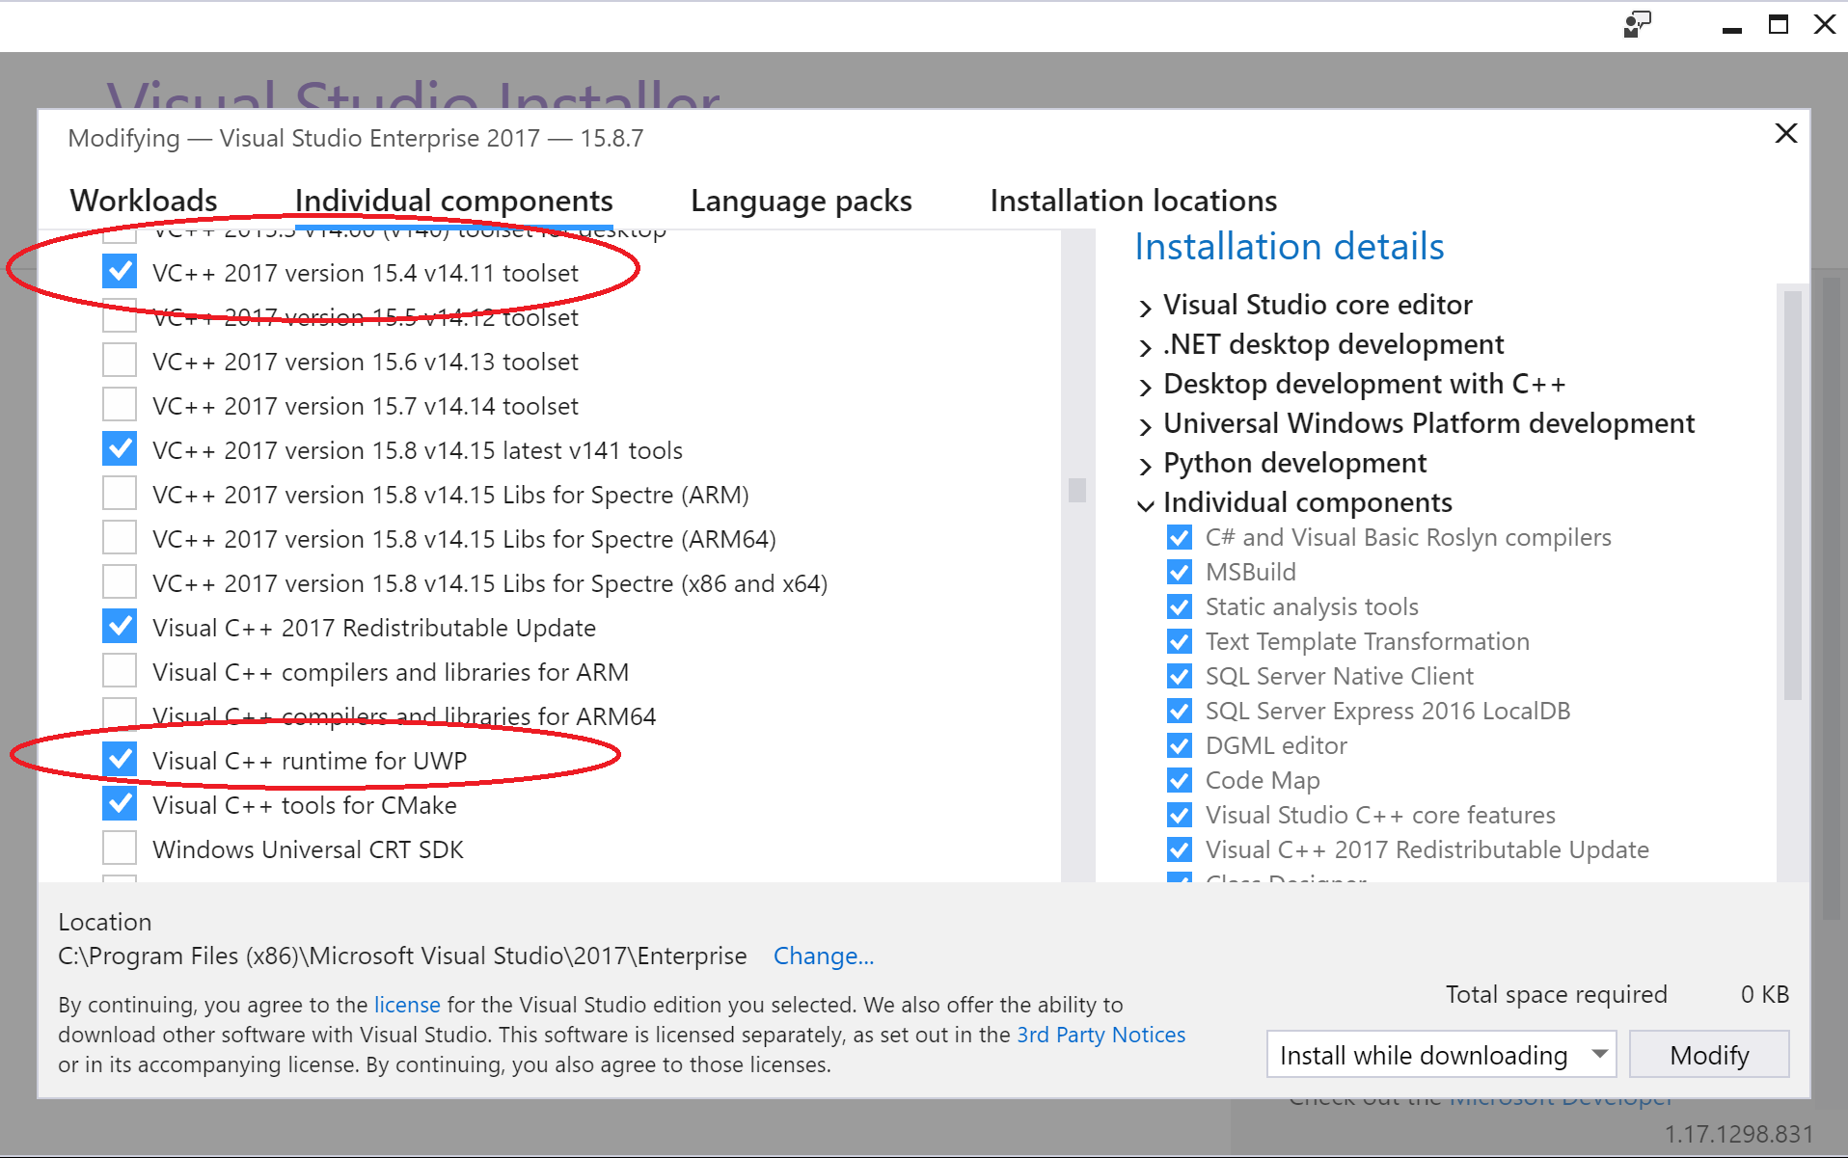Screen dimensions: 1848x1158
Task: Open the 3rd Party Notices link
Action: coord(1101,1035)
